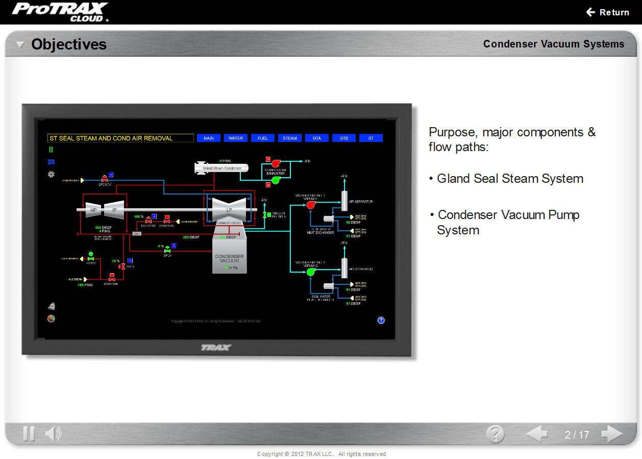
Task: Open the blue help icon inside the simulator
Action: 381,320
